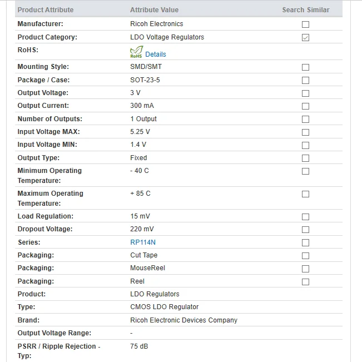Image resolution: width=362 pixels, height=362 pixels.
Task: Click the 220 mV dropout voltage value
Action: (x=142, y=229)
